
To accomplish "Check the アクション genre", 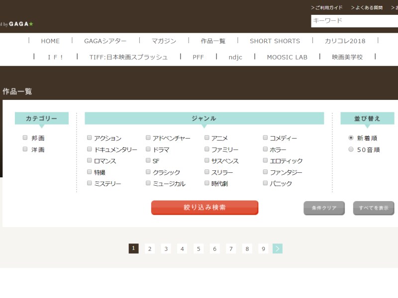I will pos(90,138).
